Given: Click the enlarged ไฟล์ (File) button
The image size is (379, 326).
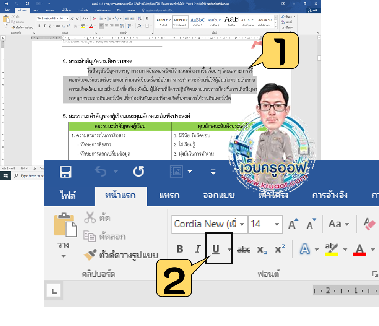Looking at the screenshot, I should (x=68, y=195).
